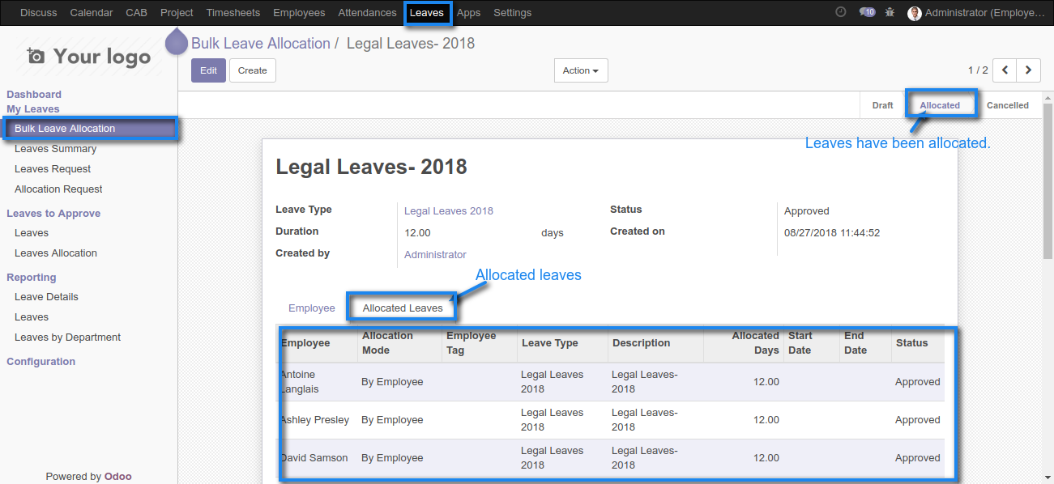This screenshot has height=484, width=1054.
Task: Click the My Leaves section header
Action: click(33, 108)
